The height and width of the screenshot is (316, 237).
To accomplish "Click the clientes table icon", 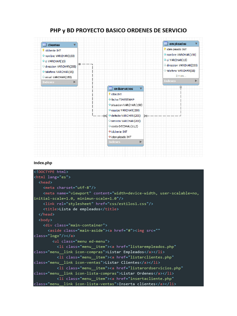I will point(44,45).
